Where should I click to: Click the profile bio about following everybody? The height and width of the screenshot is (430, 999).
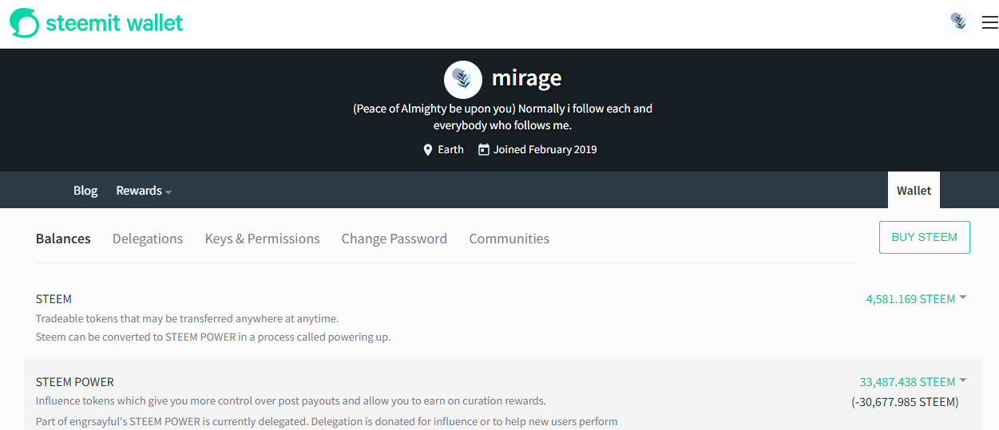pos(502,116)
